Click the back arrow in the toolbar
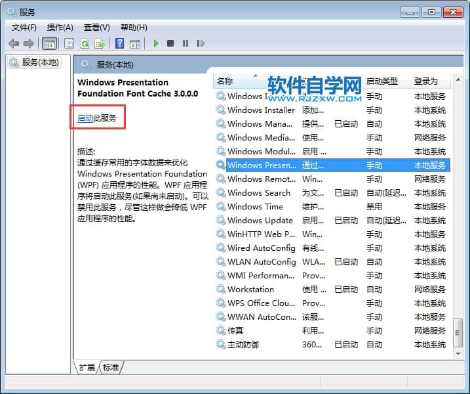This screenshot has width=470, height=394. tap(14, 43)
